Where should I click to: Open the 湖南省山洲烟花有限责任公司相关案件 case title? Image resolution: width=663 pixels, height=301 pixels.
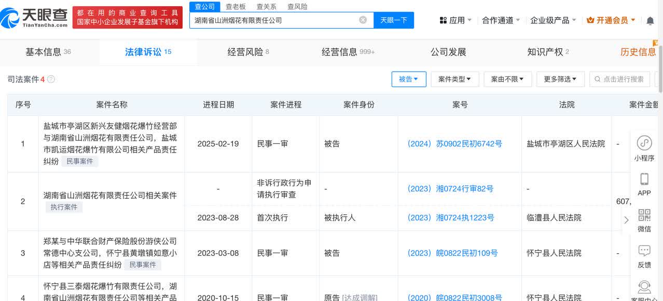pyautogui.click(x=110, y=195)
